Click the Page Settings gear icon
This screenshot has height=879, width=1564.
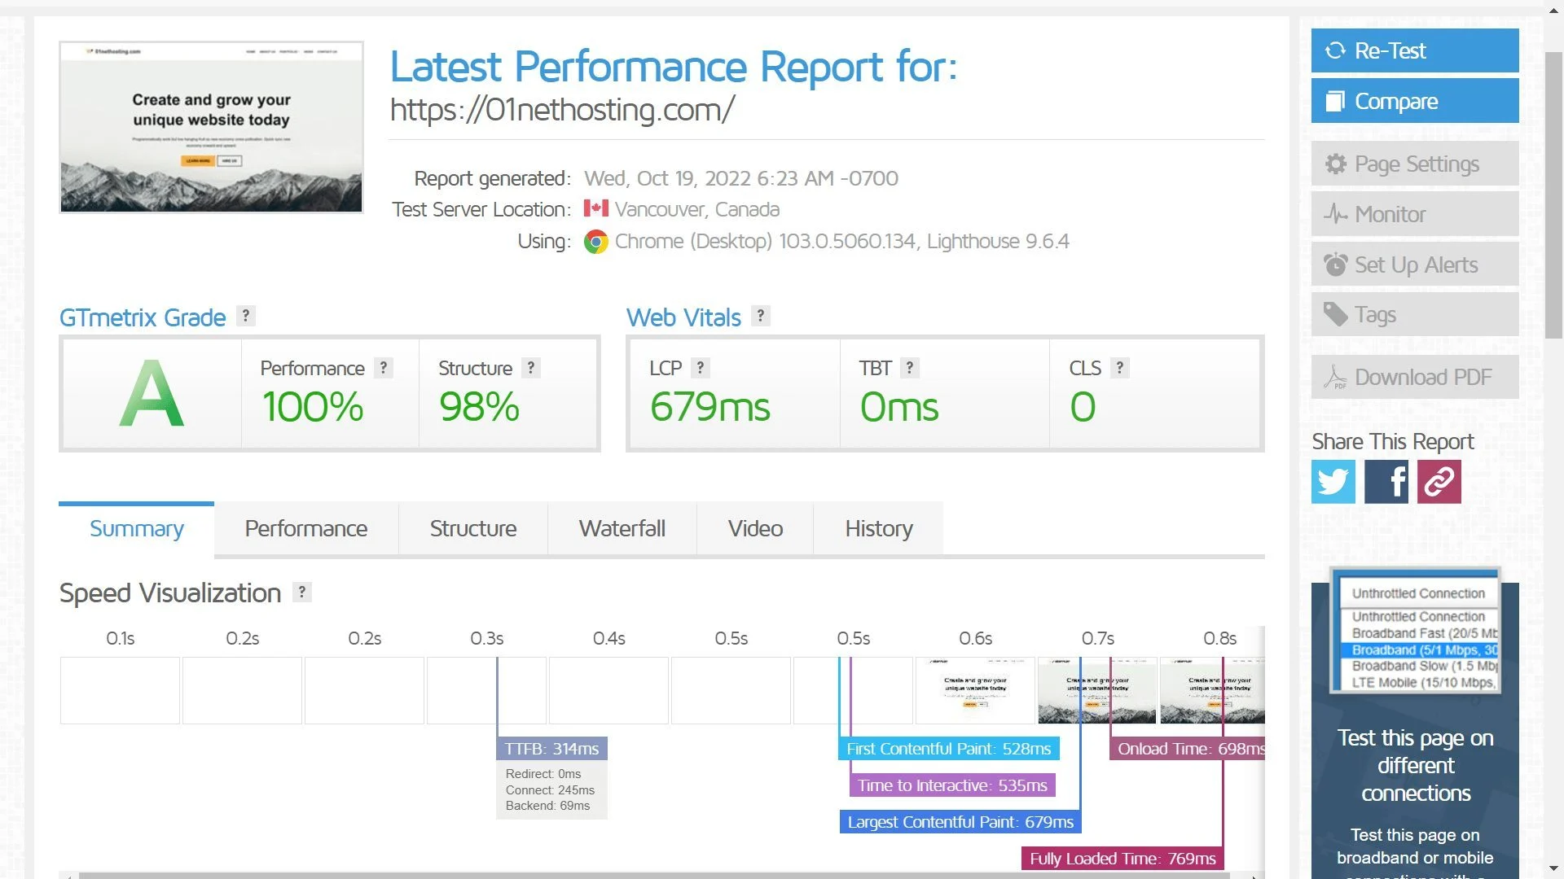point(1335,164)
